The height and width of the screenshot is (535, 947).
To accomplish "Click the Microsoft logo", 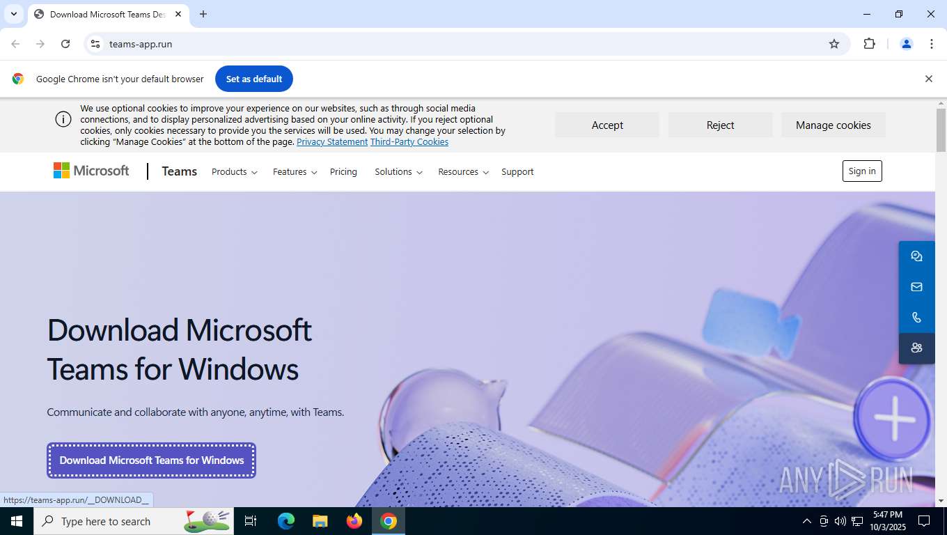I will click(91, 171).
